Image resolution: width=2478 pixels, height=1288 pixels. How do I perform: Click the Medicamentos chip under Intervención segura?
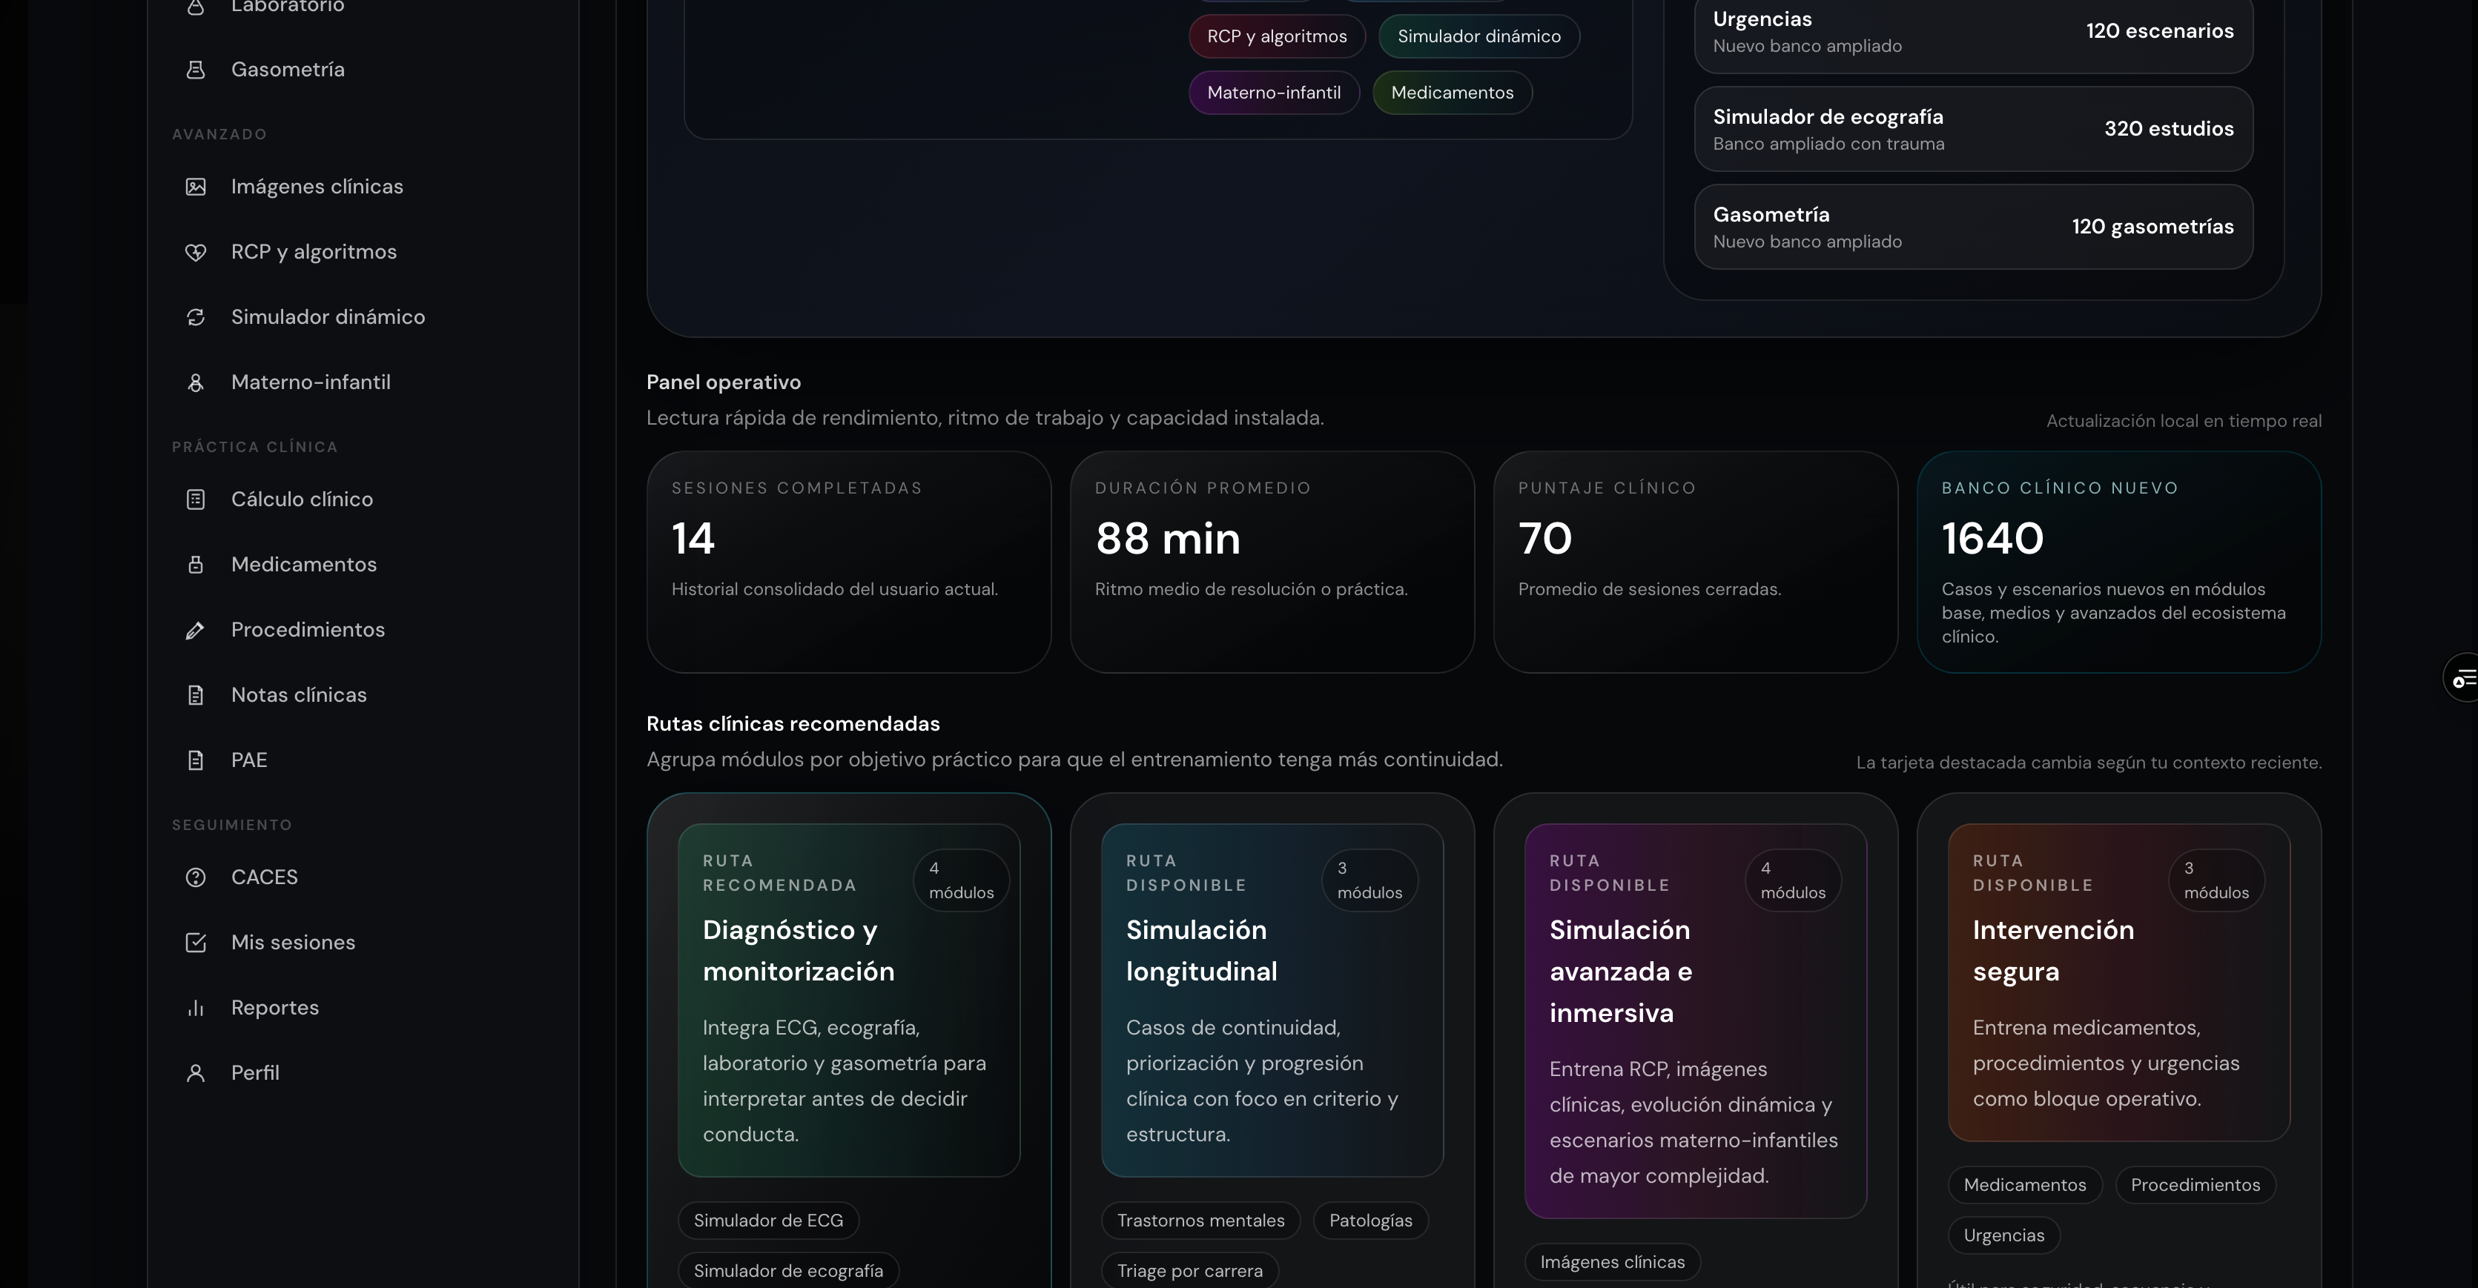tap(2025, 1185)
